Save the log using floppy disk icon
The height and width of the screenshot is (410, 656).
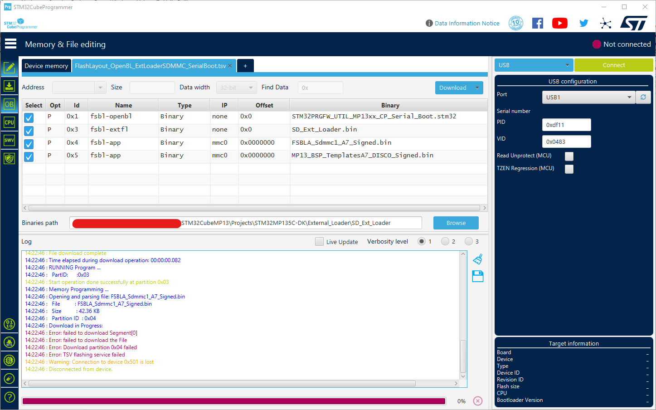tap(478, 276)
